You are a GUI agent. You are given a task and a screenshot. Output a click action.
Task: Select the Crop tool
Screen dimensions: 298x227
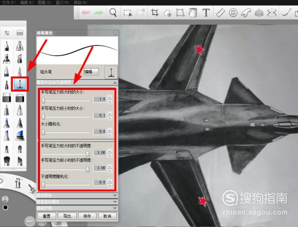(x=155, y=12)
